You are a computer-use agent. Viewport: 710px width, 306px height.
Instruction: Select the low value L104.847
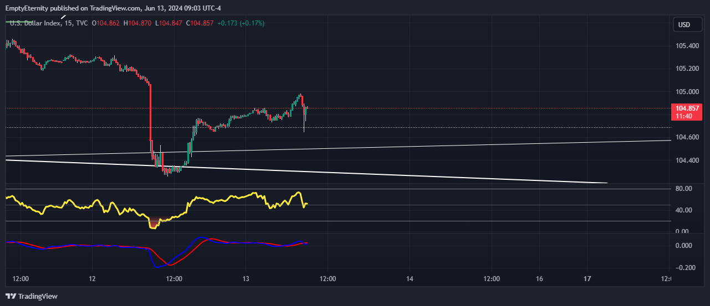pyautogui.click(x=168, y=23)
